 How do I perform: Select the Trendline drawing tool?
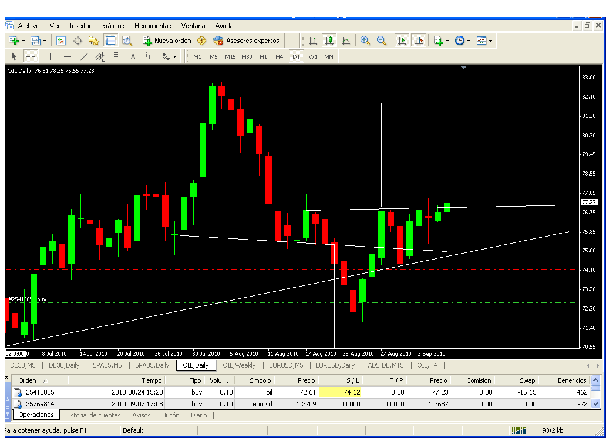coord(83,57)
